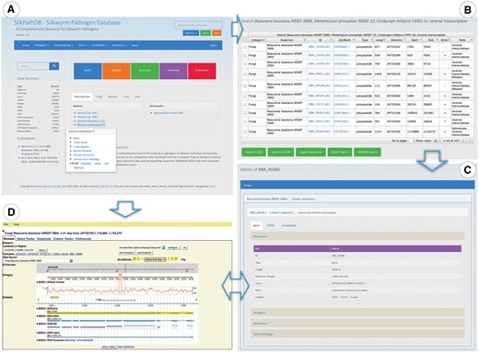This screenshot has height=353, width=479.
Task: Open the Host Response navigation dropdown
Action: pyautogui.click(x=64, y=45)
